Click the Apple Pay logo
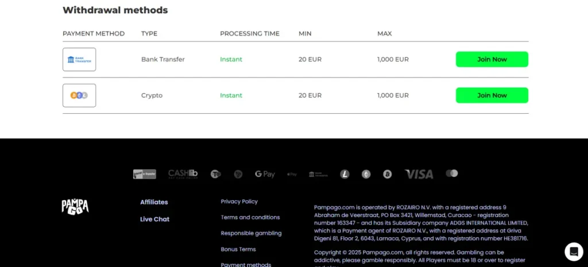 [x=292, y=174]
